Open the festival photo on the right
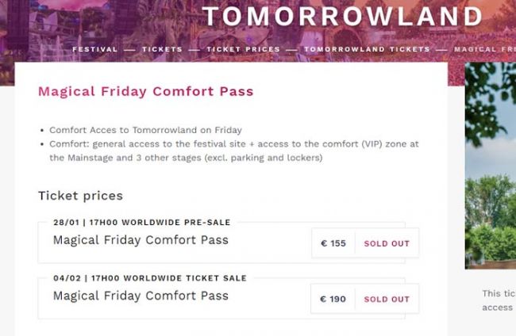Viewport: 516px width, 336px height. click(x=491, y=166)
